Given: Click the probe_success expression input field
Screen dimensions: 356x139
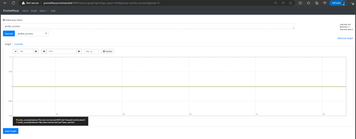Looking at the screenshot, I should 148,26.
